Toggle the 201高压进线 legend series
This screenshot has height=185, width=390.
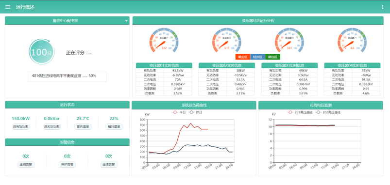coord(300,112)
